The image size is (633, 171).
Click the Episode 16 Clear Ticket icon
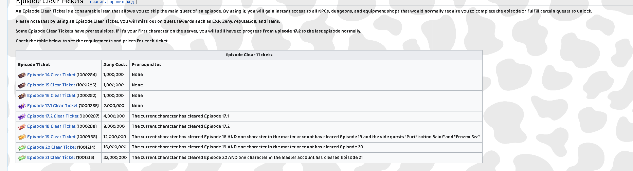click(x=22, y=96)
